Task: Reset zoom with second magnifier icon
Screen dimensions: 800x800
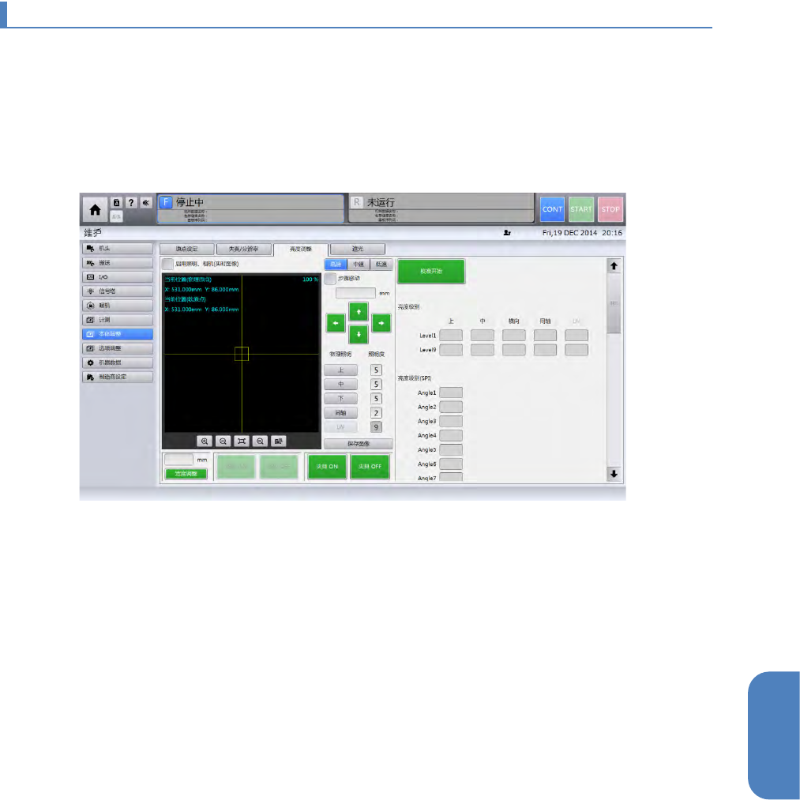Action: pyautogui.click(x=260, y=441)
